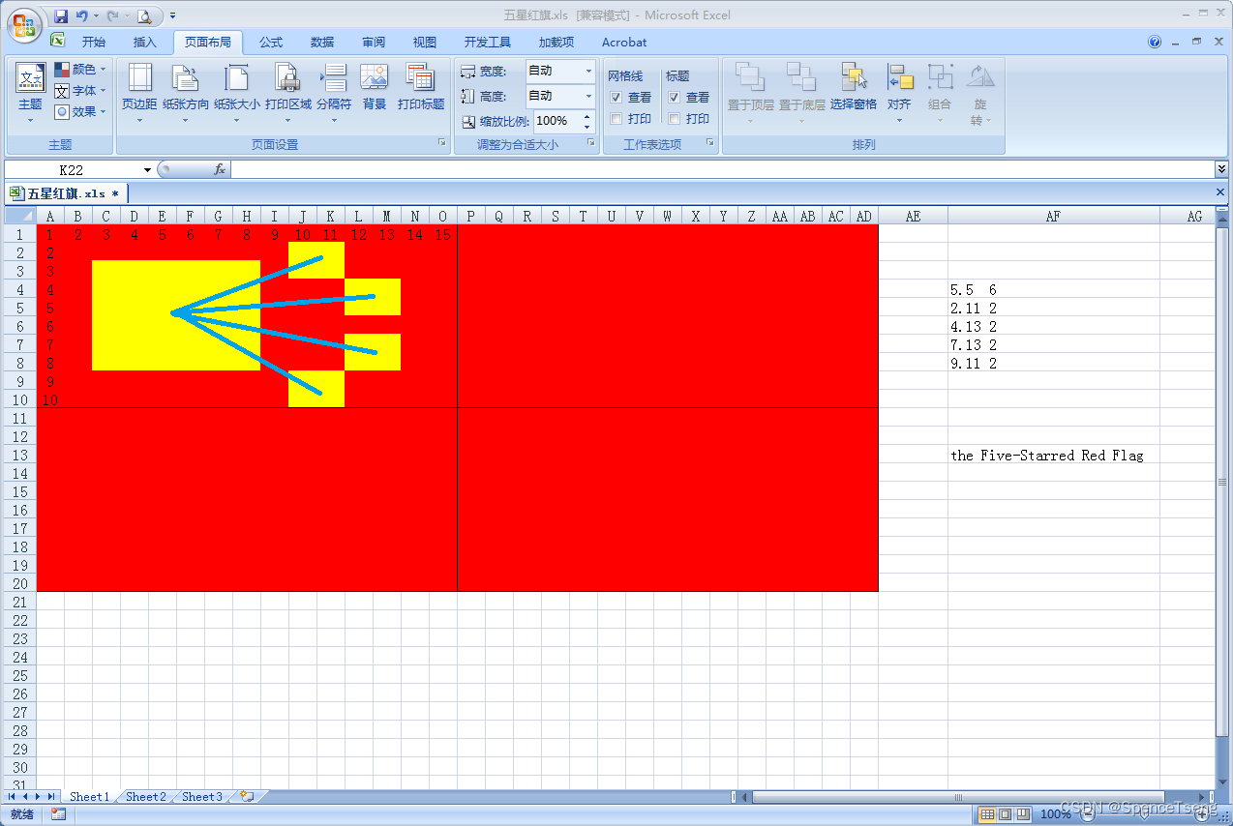Open the Developer (开发工具) tab

(487, 43)
